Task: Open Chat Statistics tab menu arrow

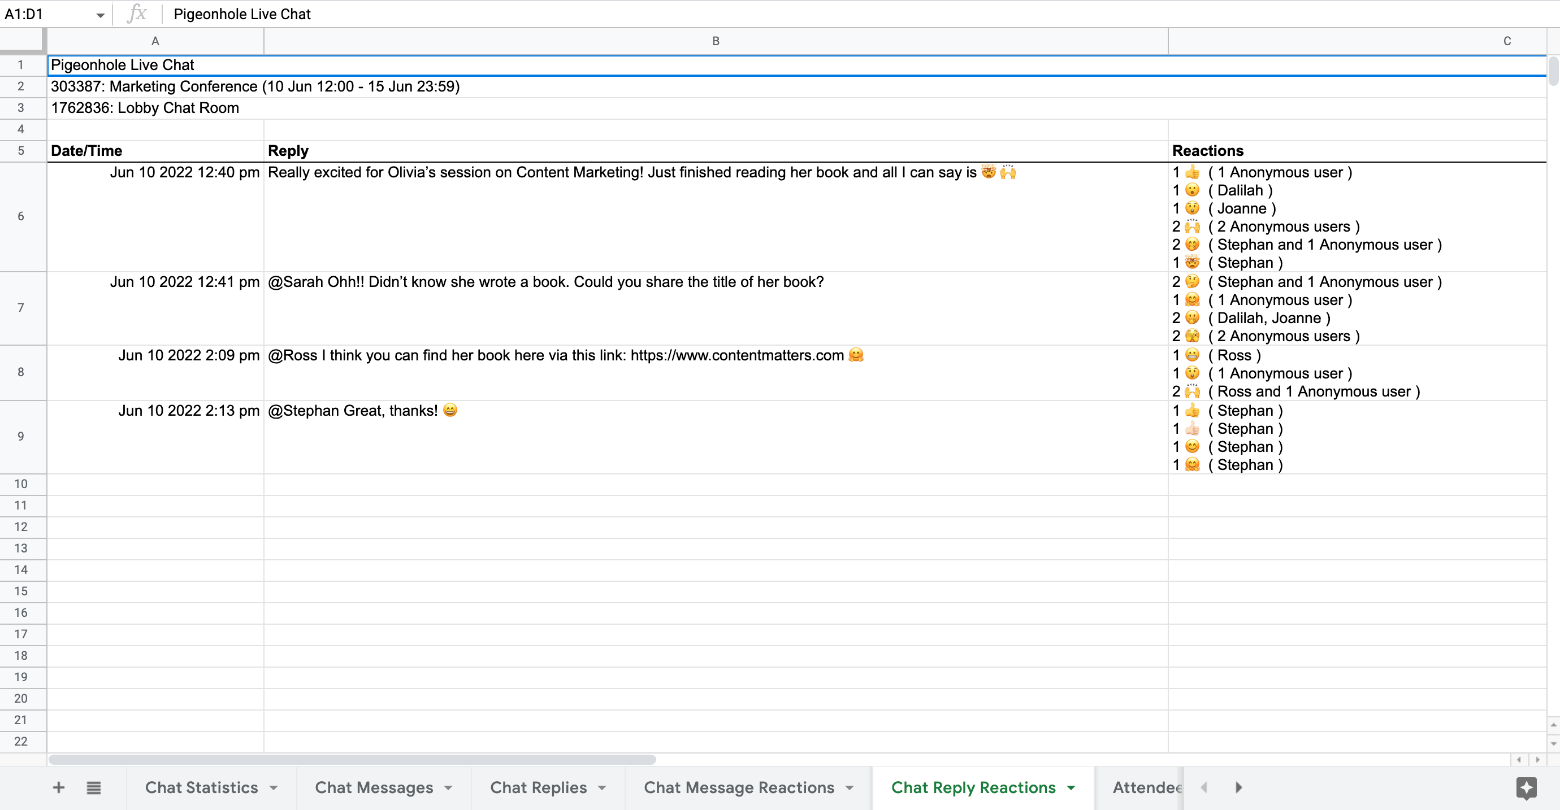Action: coord(274,787)
